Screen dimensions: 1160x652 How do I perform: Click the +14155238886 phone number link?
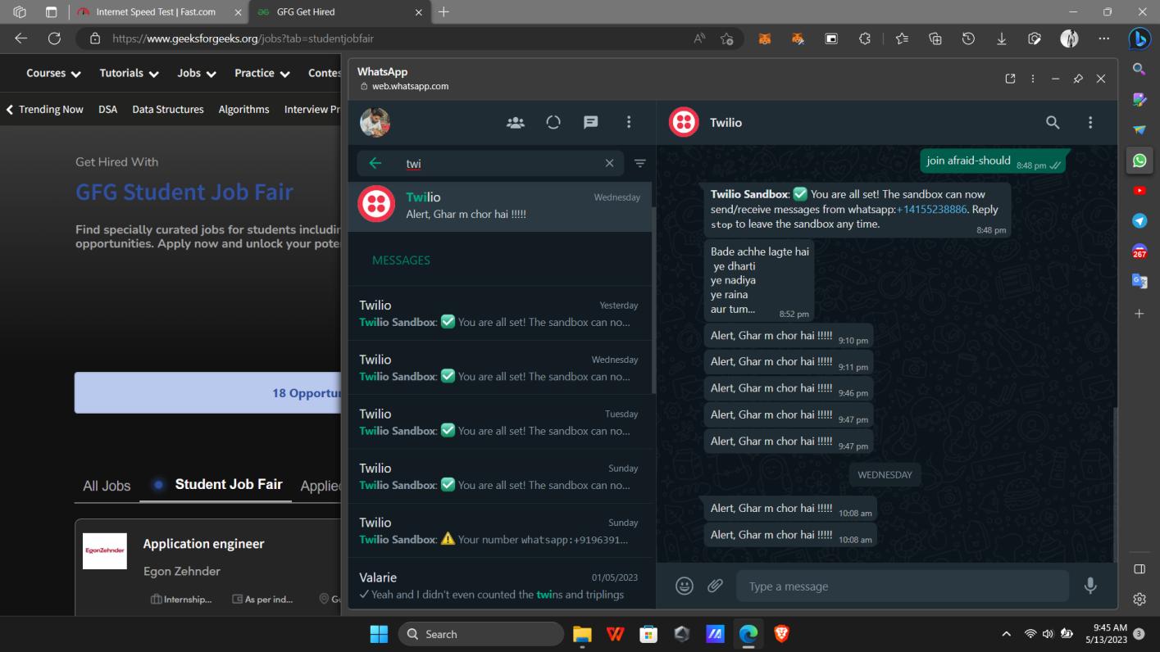931,209
